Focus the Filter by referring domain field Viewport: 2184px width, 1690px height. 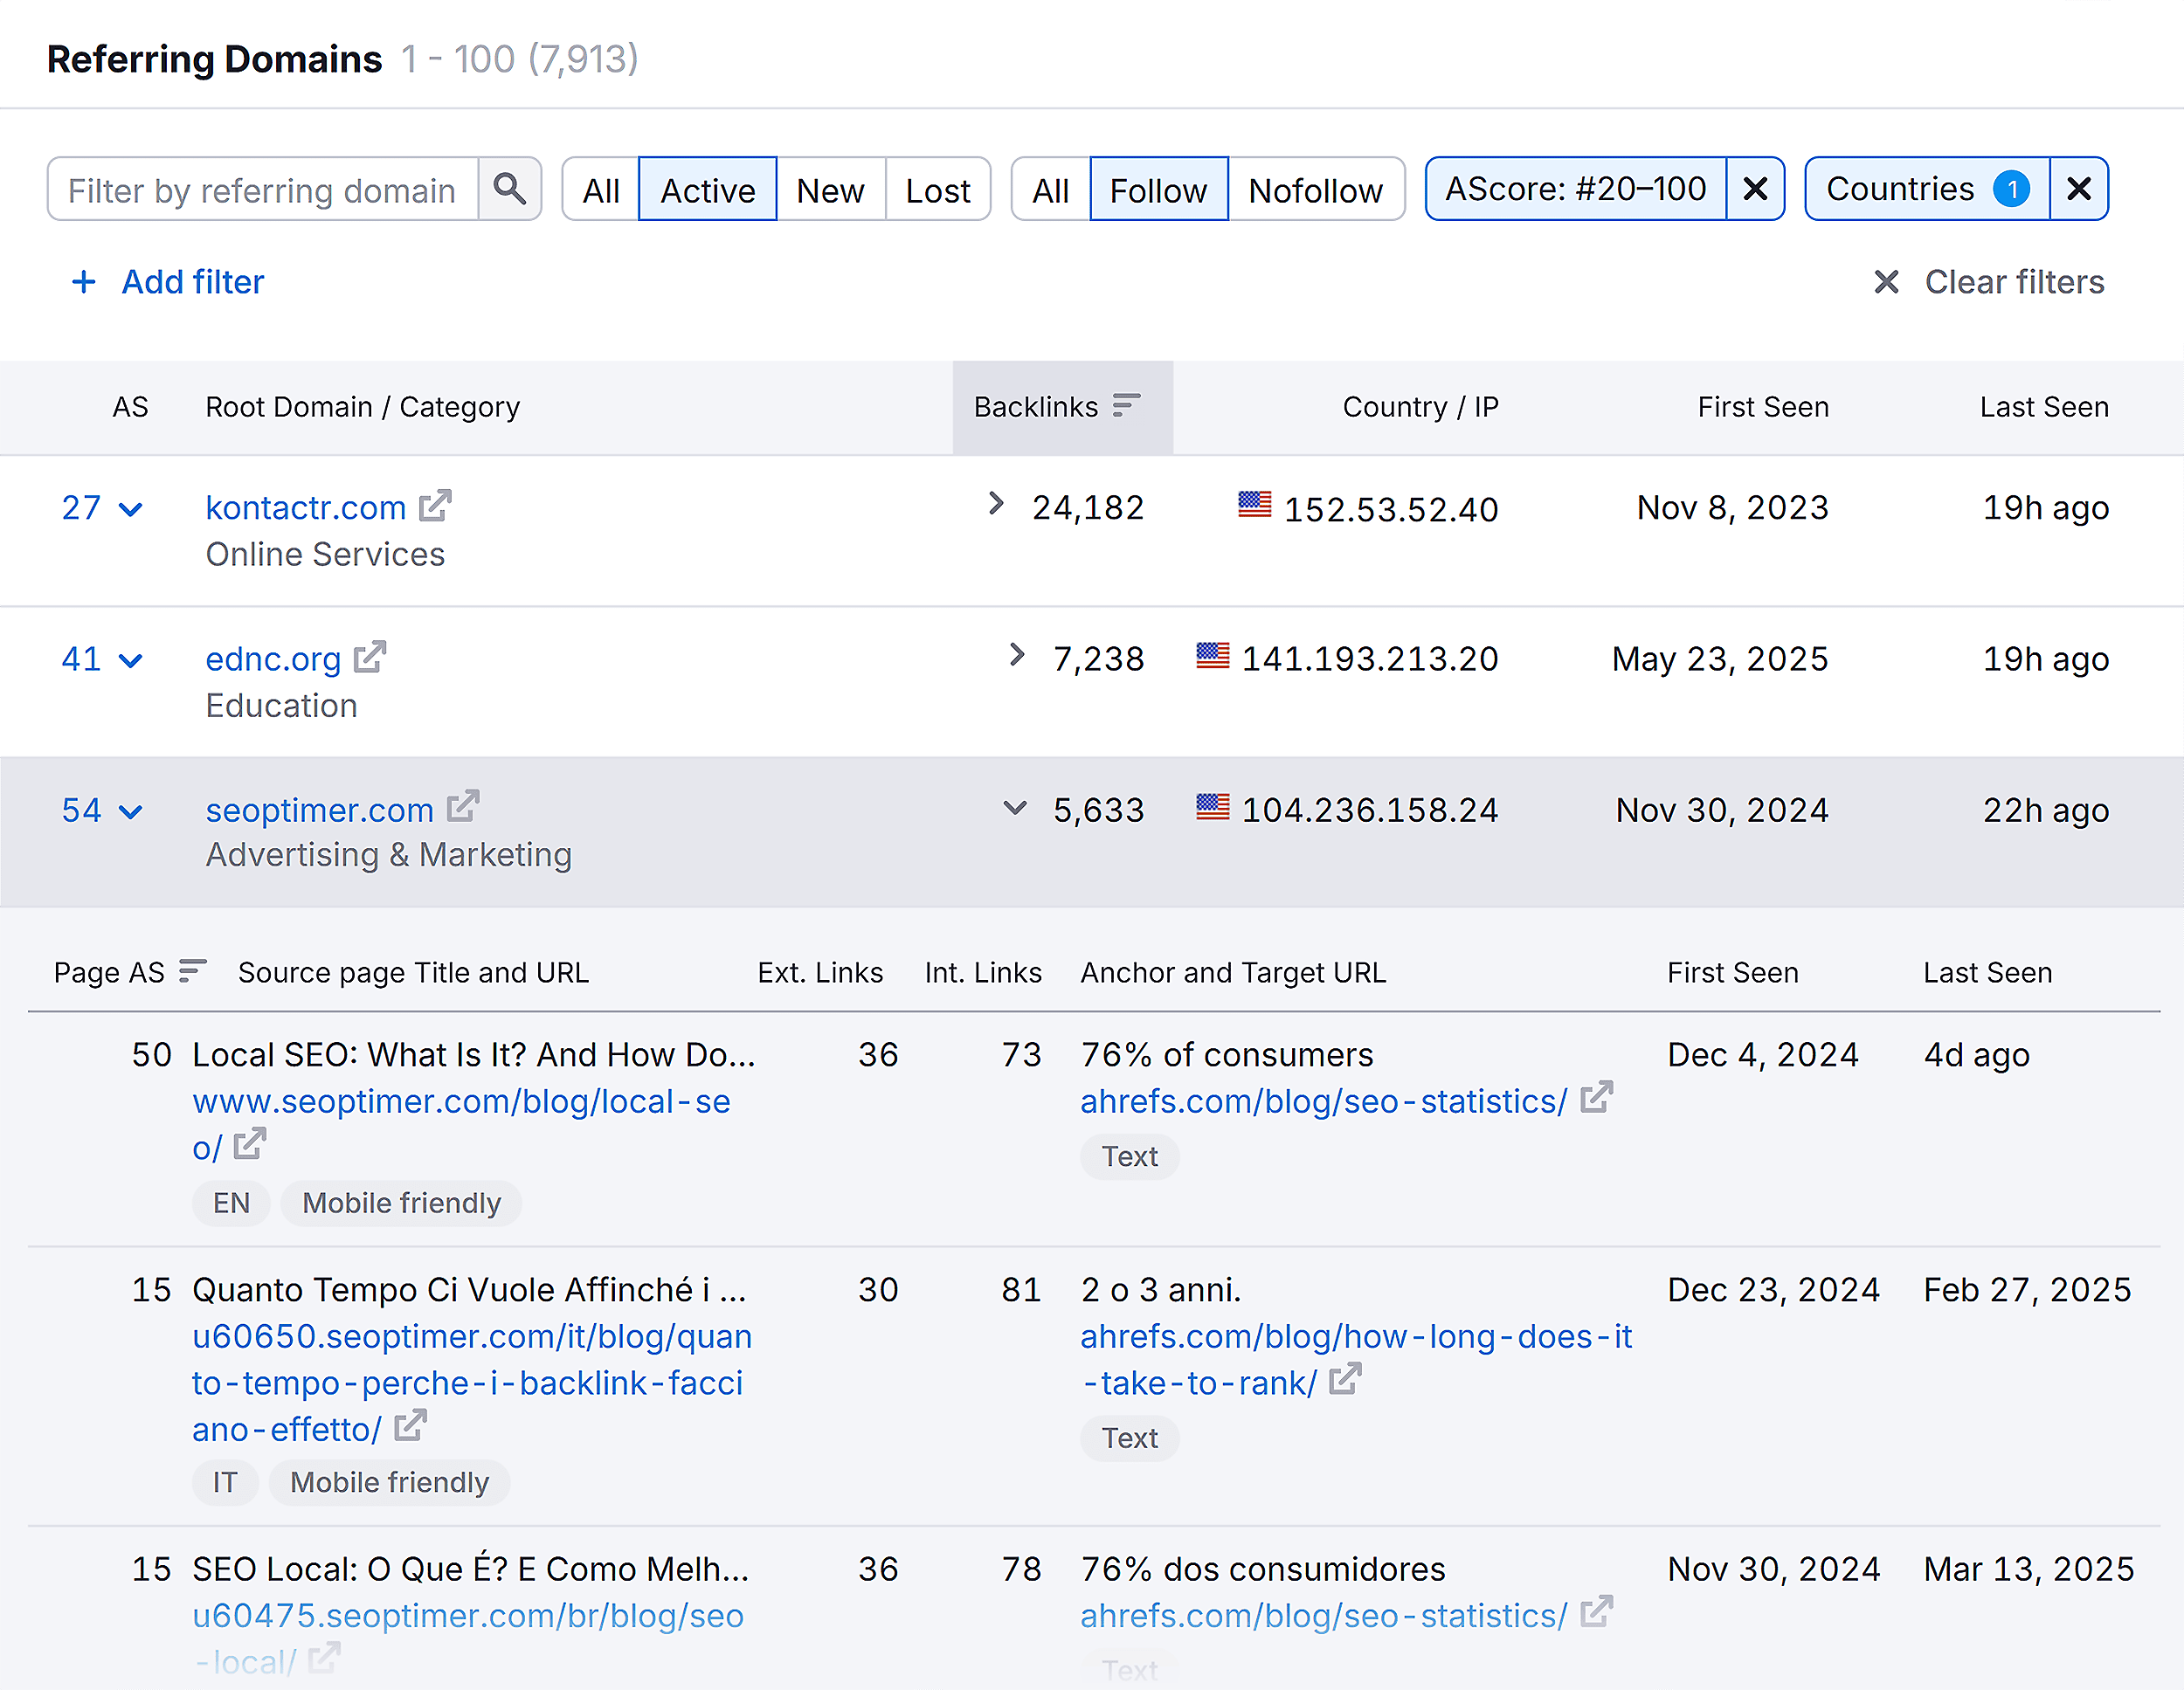tap(263, 189)
